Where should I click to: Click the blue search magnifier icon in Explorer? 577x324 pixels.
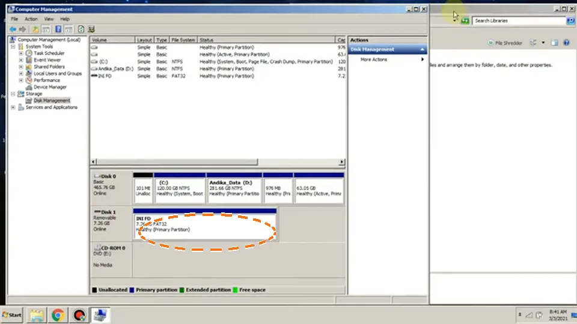(x=571, y=21)
